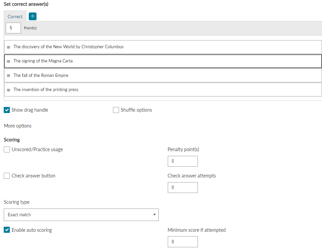322x250 pixels.
Task: Disable the Show drag handle checkbox
Action: (7, 110)
